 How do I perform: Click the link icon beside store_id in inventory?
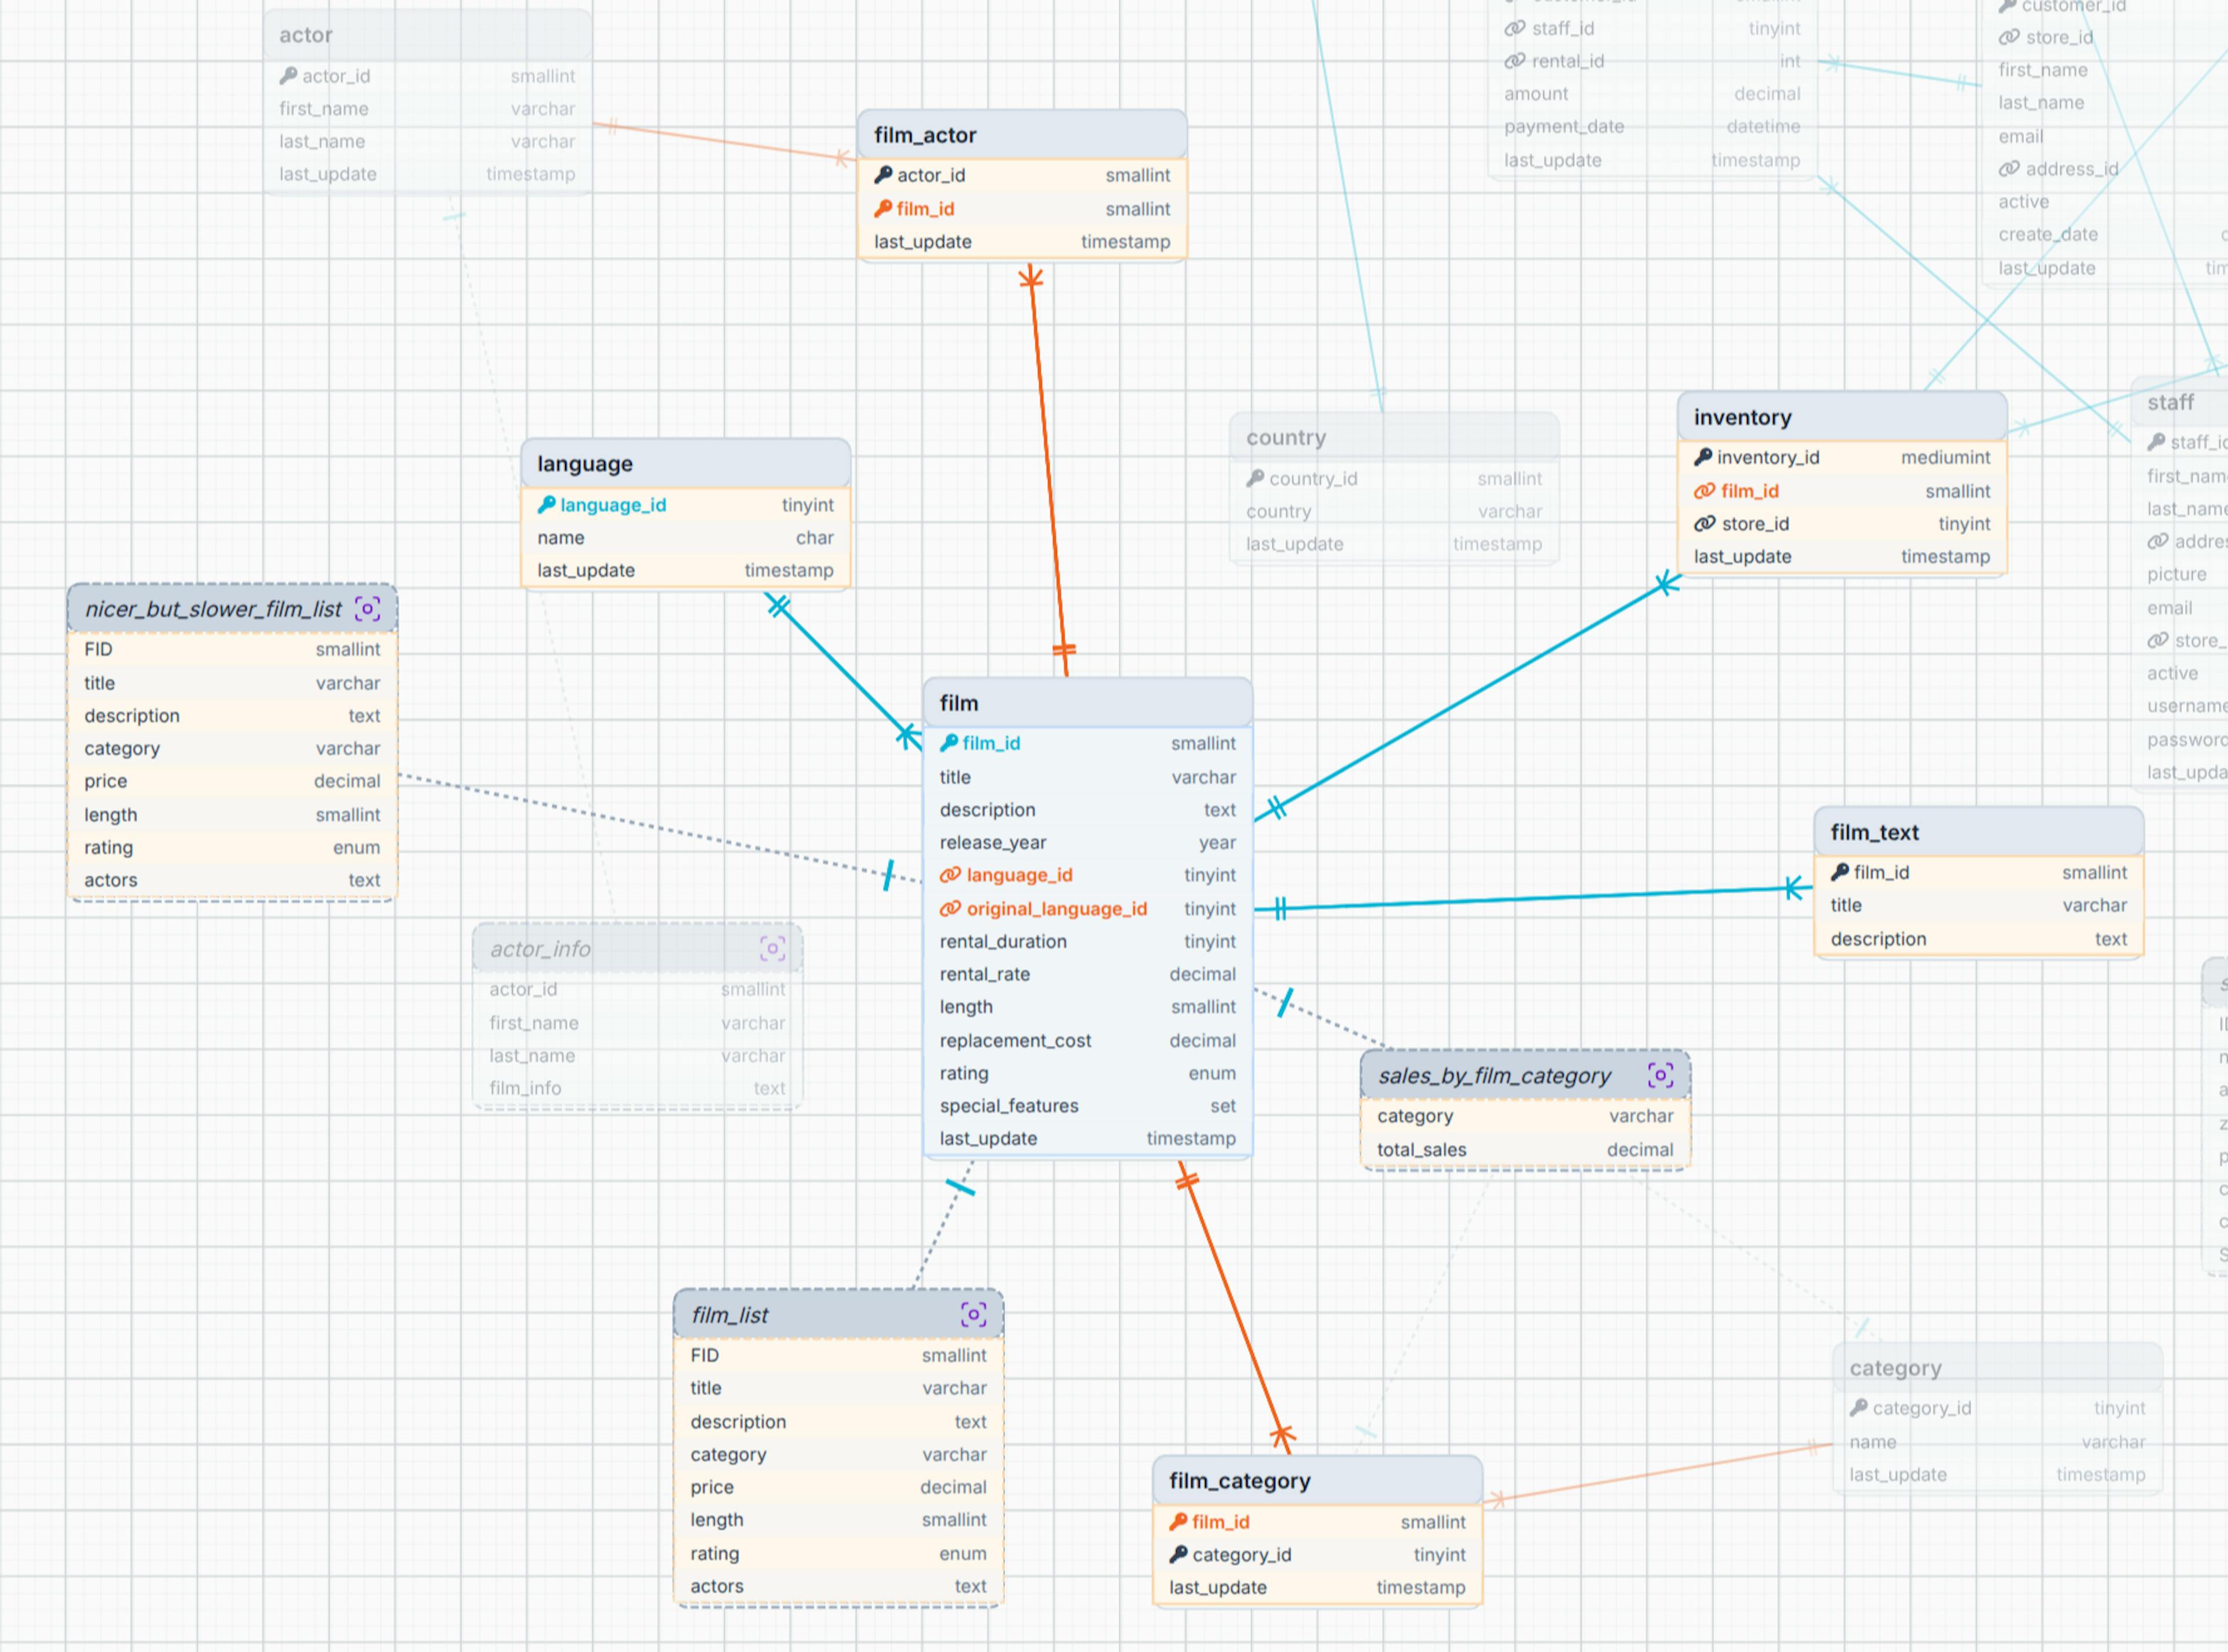(1704, 523)
